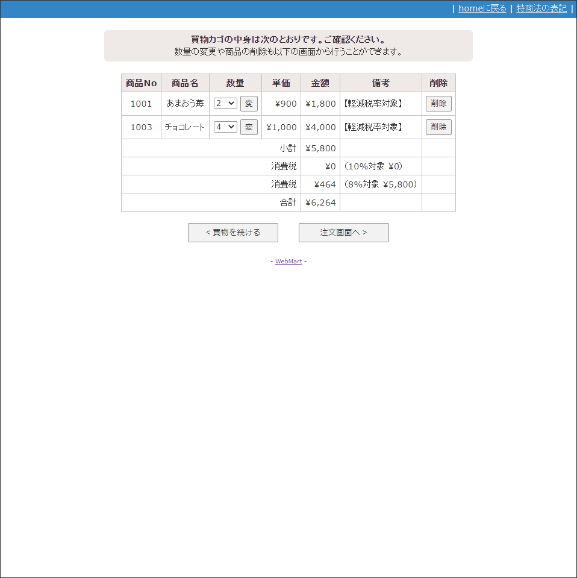The width and height of the screenshot is (577, 578).
Task: Delete あまおう苺 using the 削除 button
Action: pos(438,104)
